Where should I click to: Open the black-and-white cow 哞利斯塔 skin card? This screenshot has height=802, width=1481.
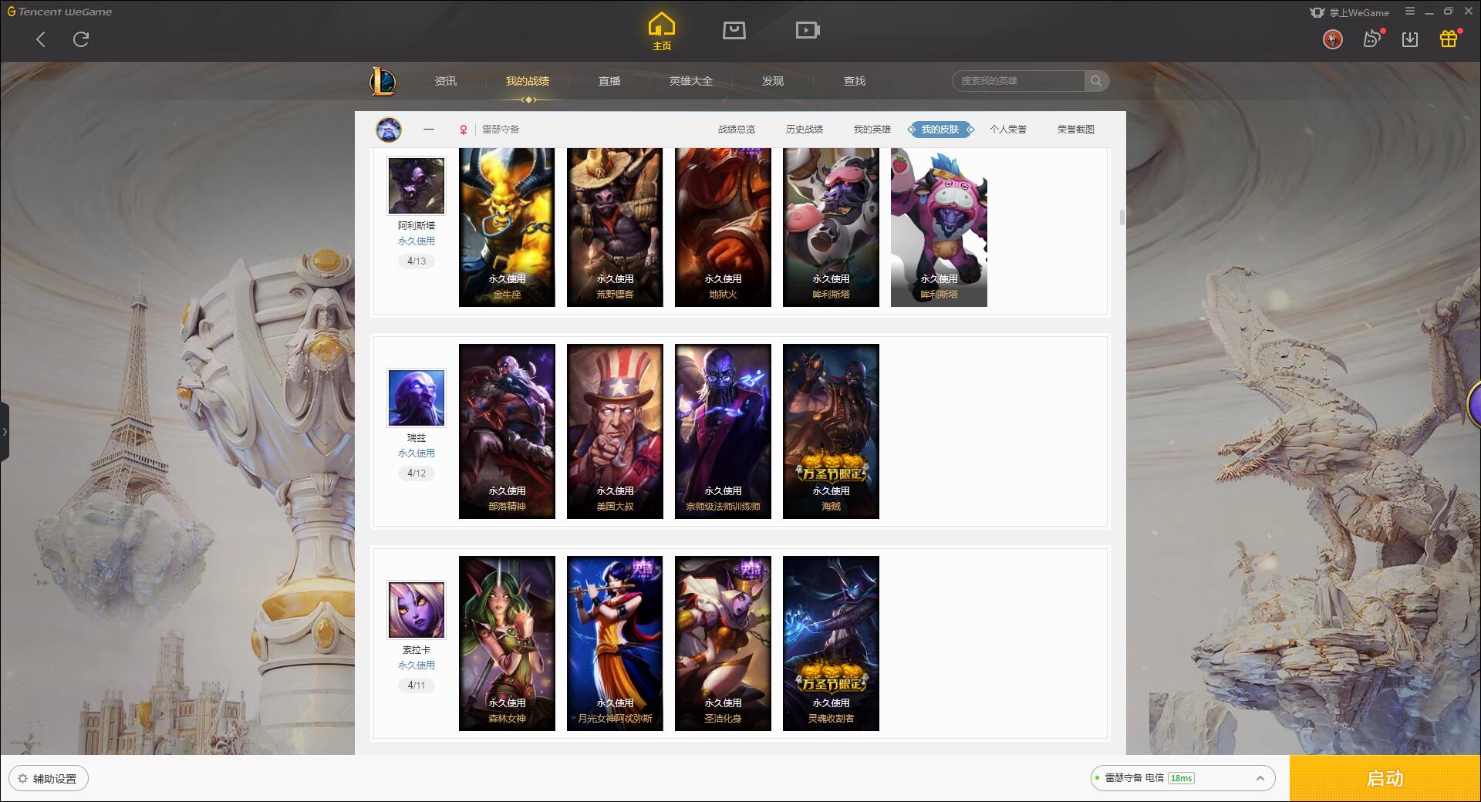point(831,227)
